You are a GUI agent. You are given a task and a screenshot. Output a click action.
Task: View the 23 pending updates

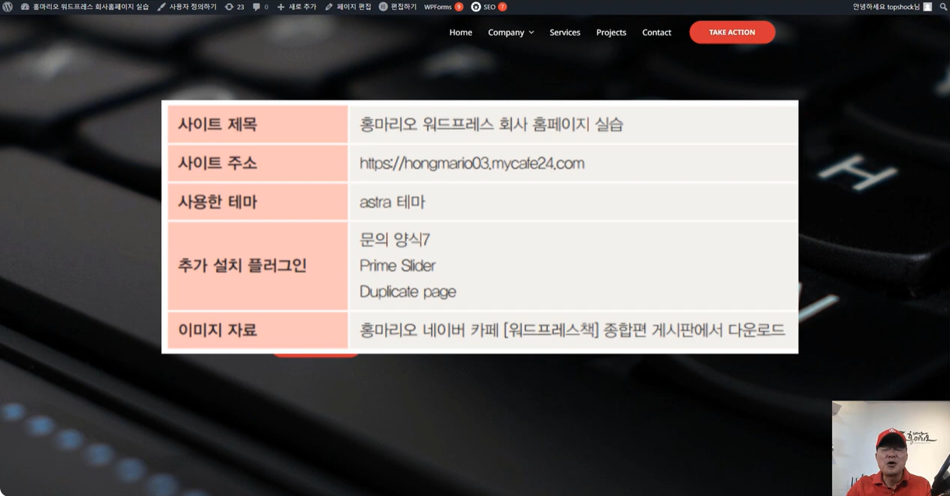[x=235, y=6]
